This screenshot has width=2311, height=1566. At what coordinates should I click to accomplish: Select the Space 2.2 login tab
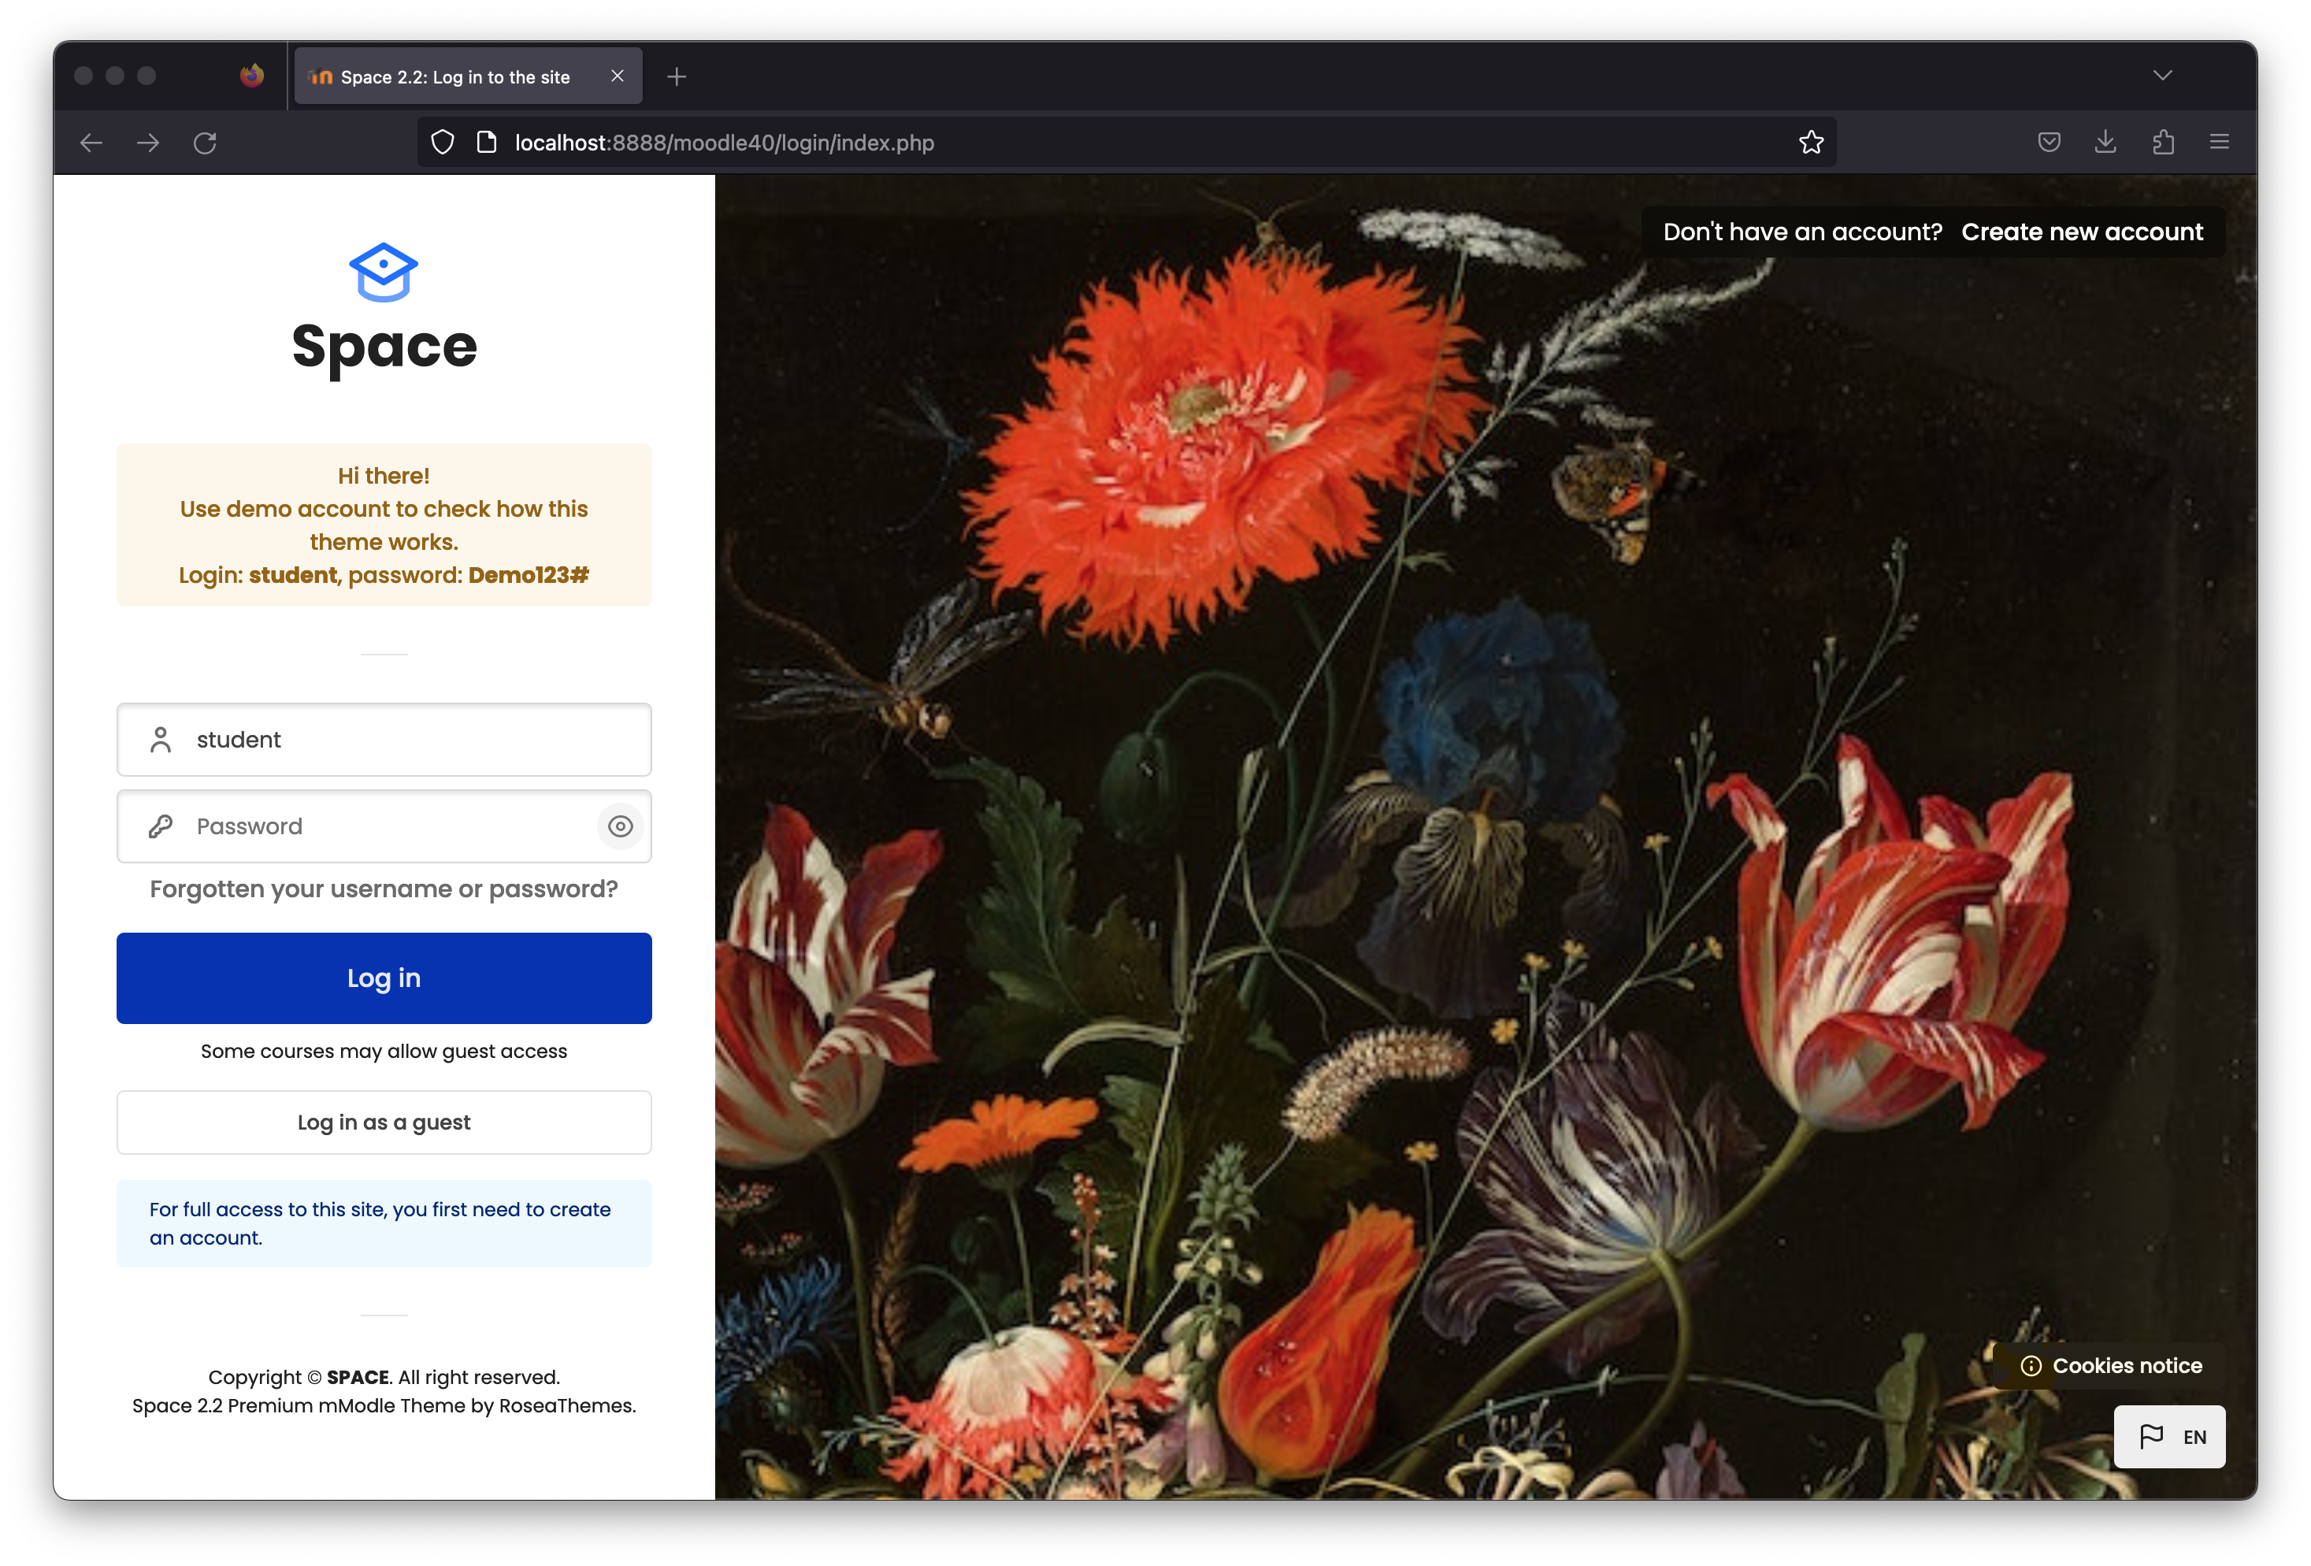click(454, 76)
